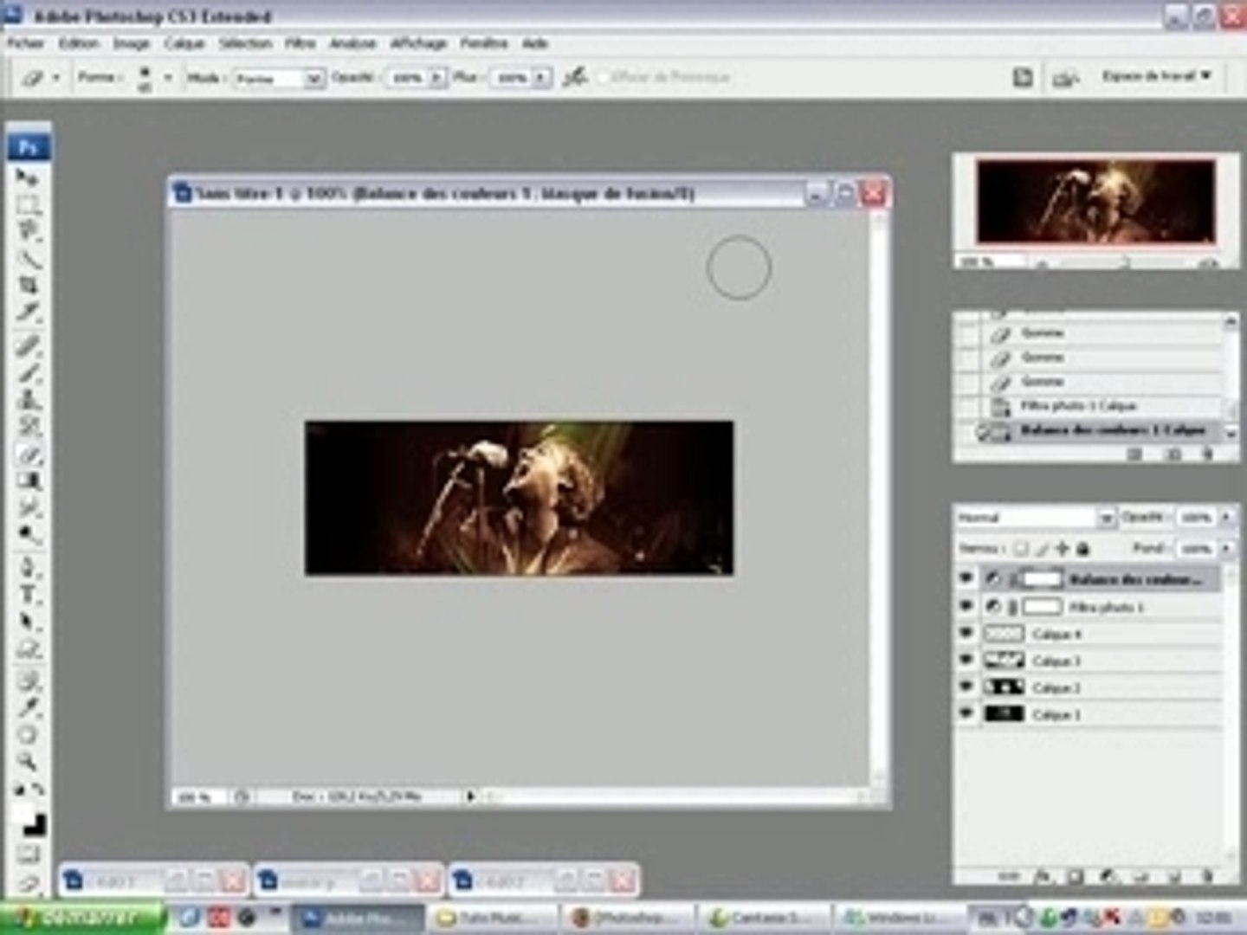Select the Blur tool
This screenshot has height=935, width=1247.
[28, 507]
